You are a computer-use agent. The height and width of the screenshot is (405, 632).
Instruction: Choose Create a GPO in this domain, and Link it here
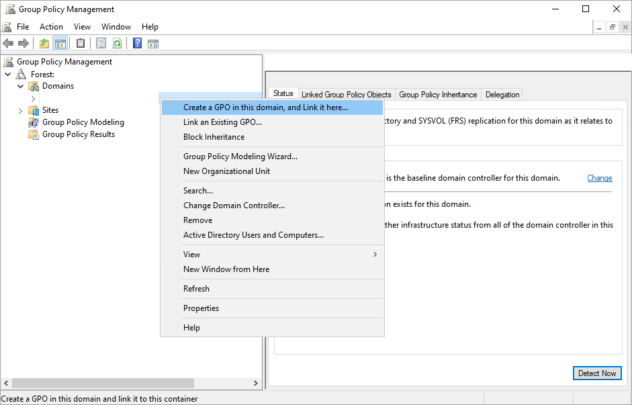click(x=272, y=107)
